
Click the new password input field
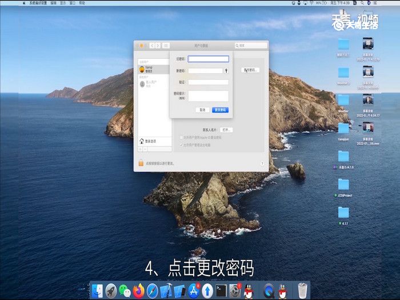click(x=205, y=71)
